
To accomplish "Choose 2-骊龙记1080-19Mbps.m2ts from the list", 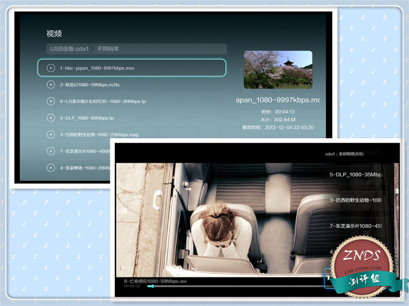I will [x=90, y=85].
